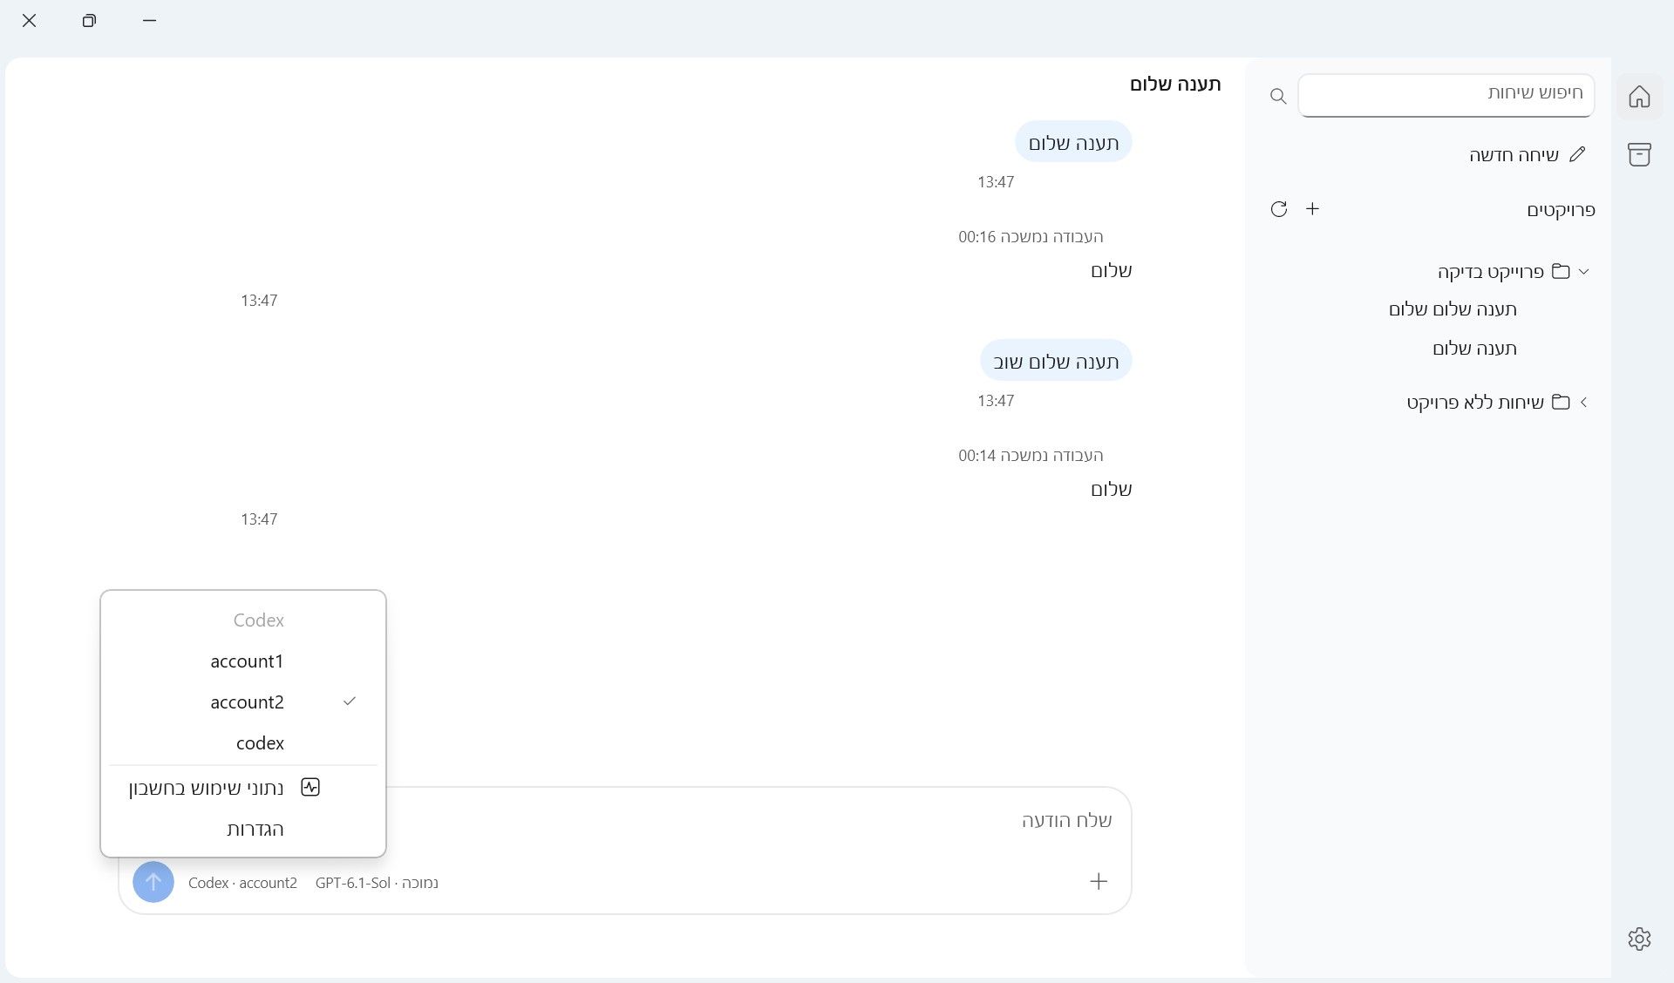This screenshot has width=1674, height=983.
Task: Minimize the application window
Action: [149, 20]
